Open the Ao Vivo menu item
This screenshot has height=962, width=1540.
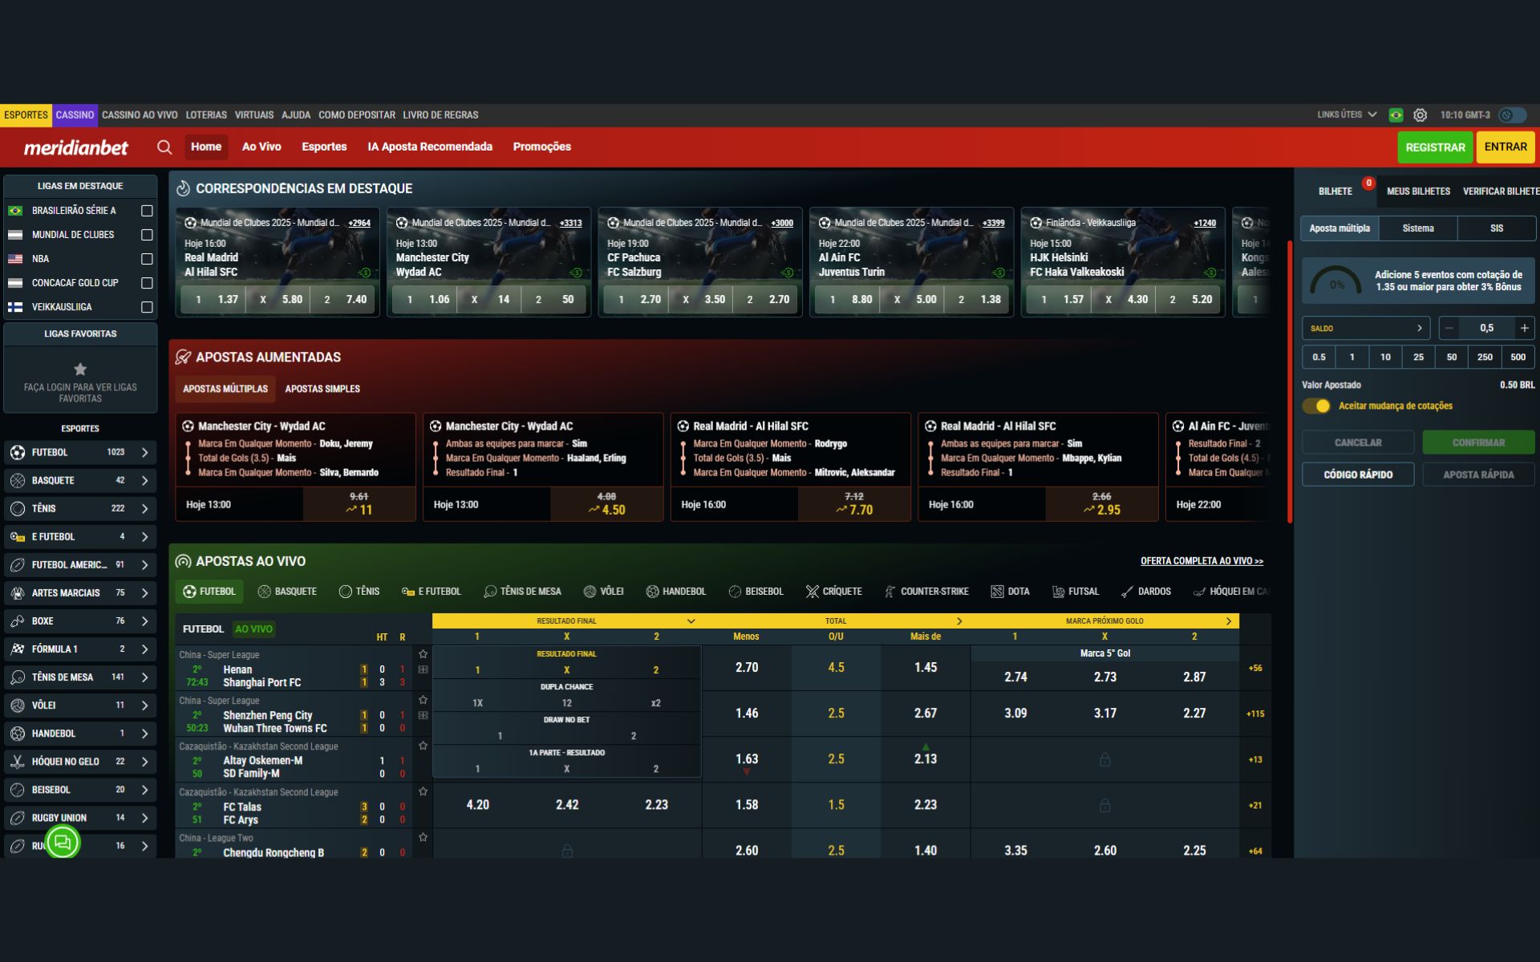261,147
